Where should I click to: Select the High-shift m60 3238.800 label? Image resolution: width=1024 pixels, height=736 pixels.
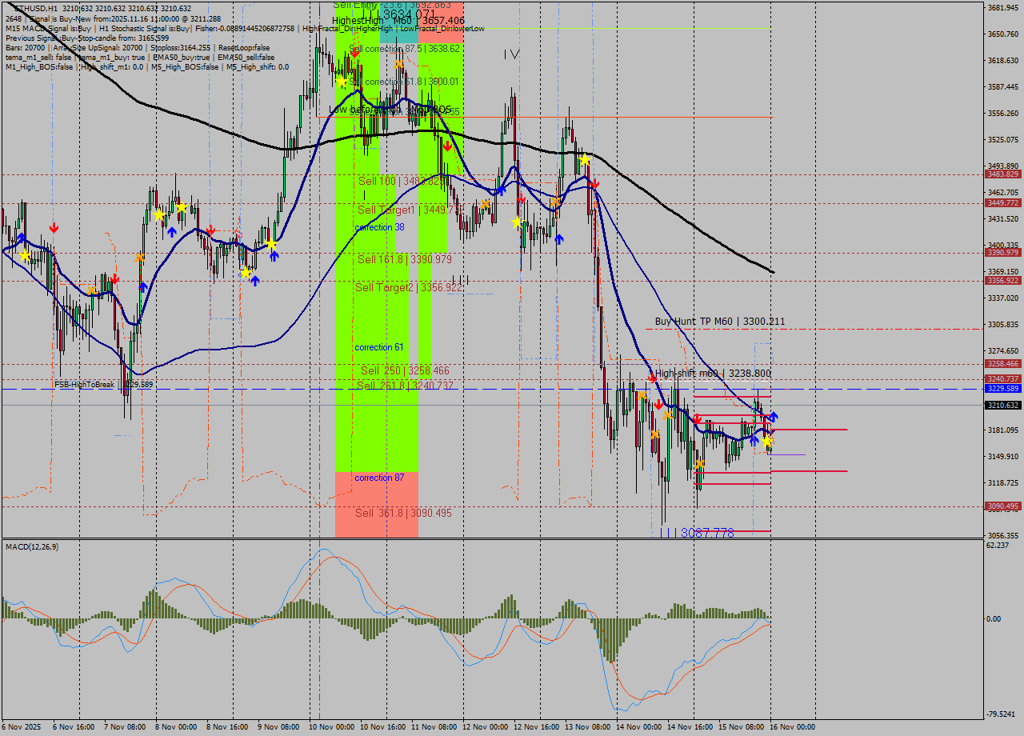714,373
